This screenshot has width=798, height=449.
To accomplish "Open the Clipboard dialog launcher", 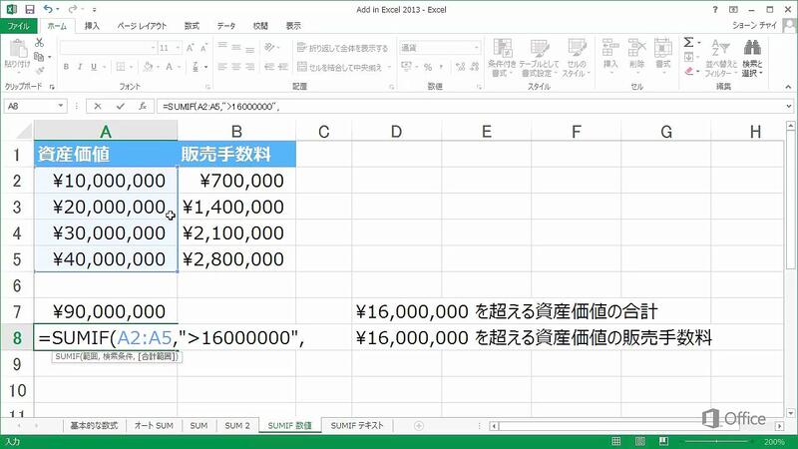I will coord(52,87).
